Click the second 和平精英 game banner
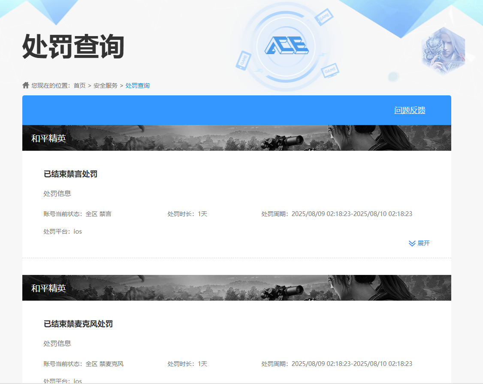Screen dimensions: 483x384 236,288
